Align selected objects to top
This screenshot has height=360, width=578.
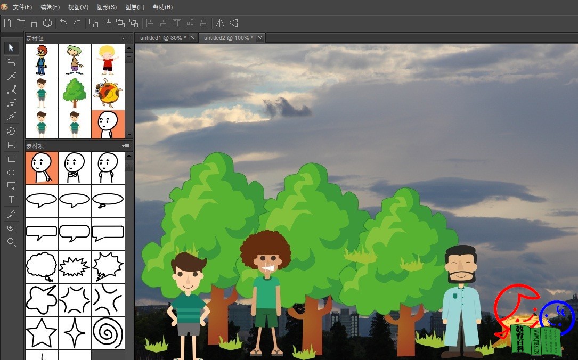[177, 23]
